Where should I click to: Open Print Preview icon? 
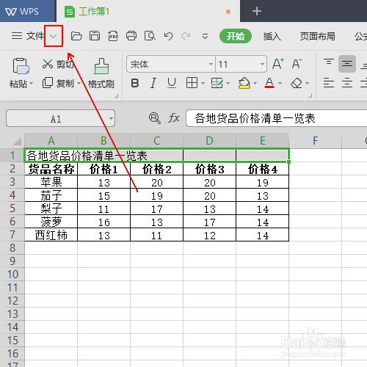[150, 36]
